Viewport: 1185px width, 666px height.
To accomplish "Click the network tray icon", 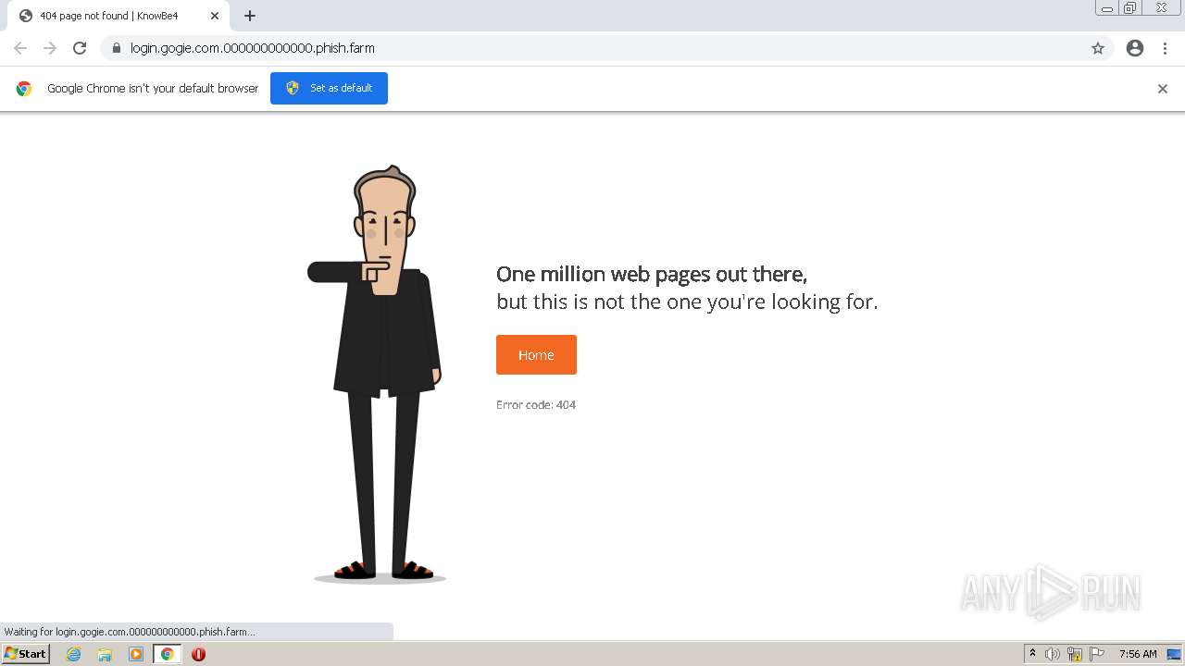I will (1075, 654).
